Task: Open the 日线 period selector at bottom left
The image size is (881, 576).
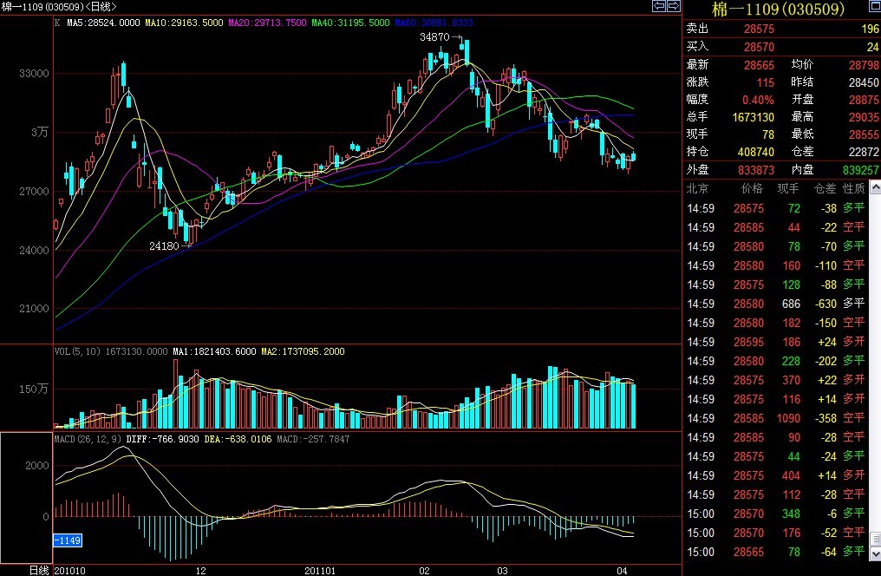Action: pos(39,570)
